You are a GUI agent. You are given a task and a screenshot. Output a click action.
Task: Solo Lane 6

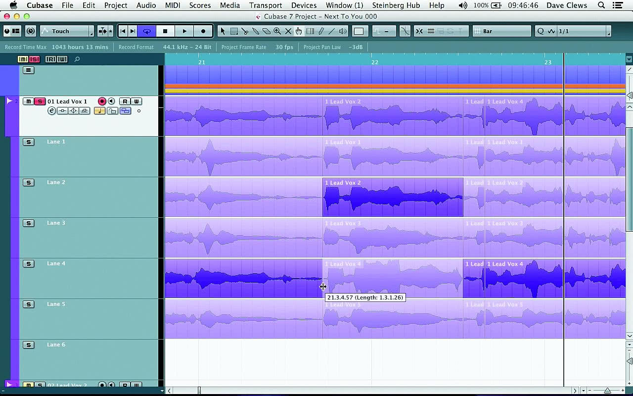(x=29, y=345)
